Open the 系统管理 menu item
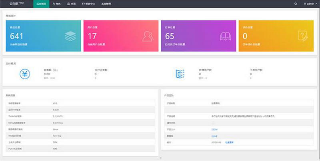 click(106, 4)
